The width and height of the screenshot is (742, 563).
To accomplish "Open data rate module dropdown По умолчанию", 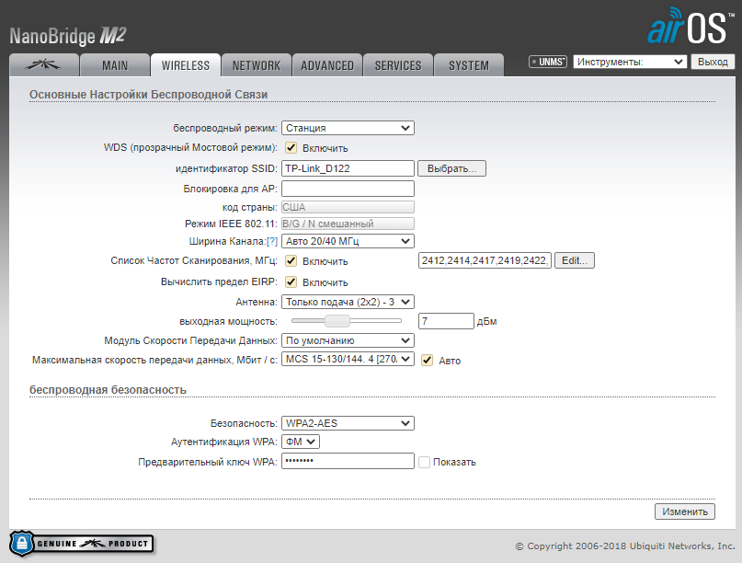I will click(x=348, y=340).
